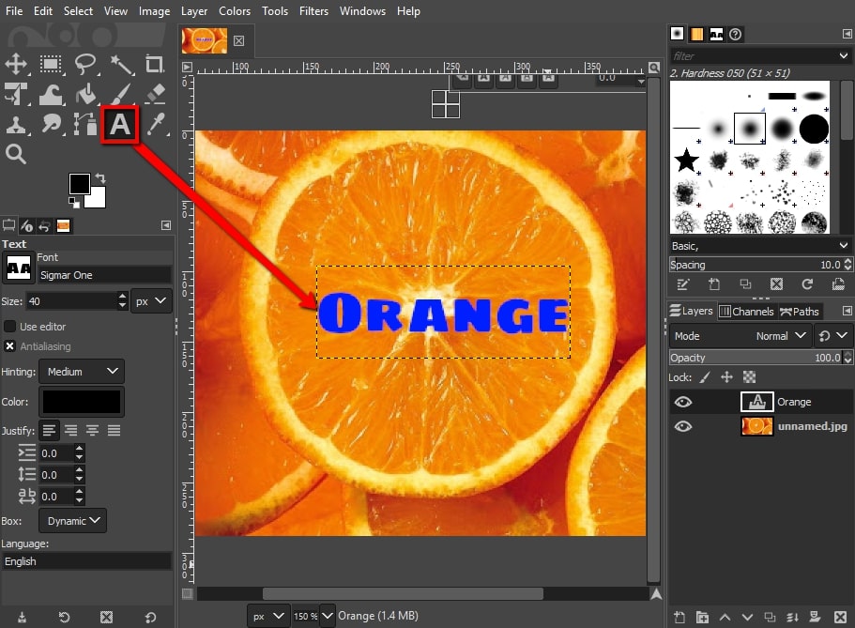855x628 pixels.
Task: Pick the Bucket Fill tool
Action: pyautogui.click(x=86, y=94)
